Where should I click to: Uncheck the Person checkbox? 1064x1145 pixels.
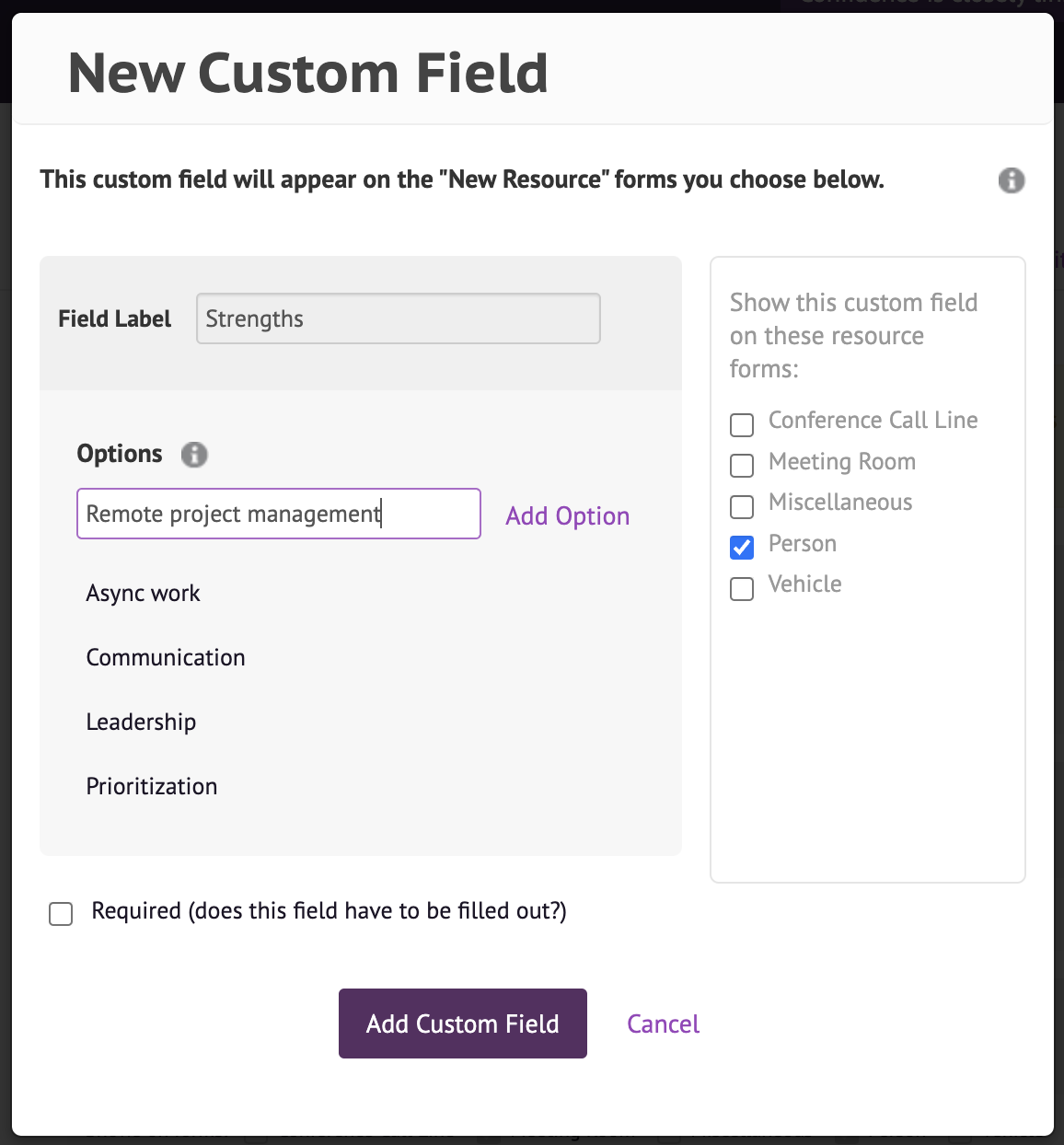tap(742, 547)
